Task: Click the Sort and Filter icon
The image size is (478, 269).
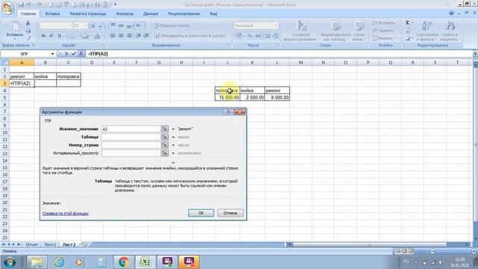Action: pos(426,26)
